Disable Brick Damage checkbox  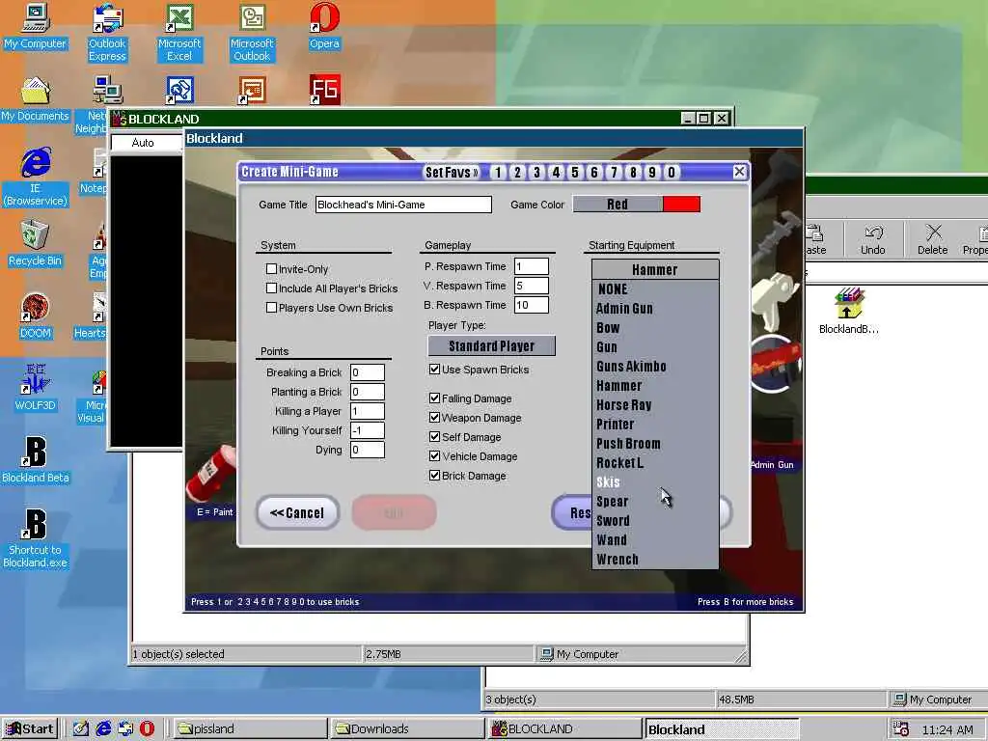[x=435, y=475]
